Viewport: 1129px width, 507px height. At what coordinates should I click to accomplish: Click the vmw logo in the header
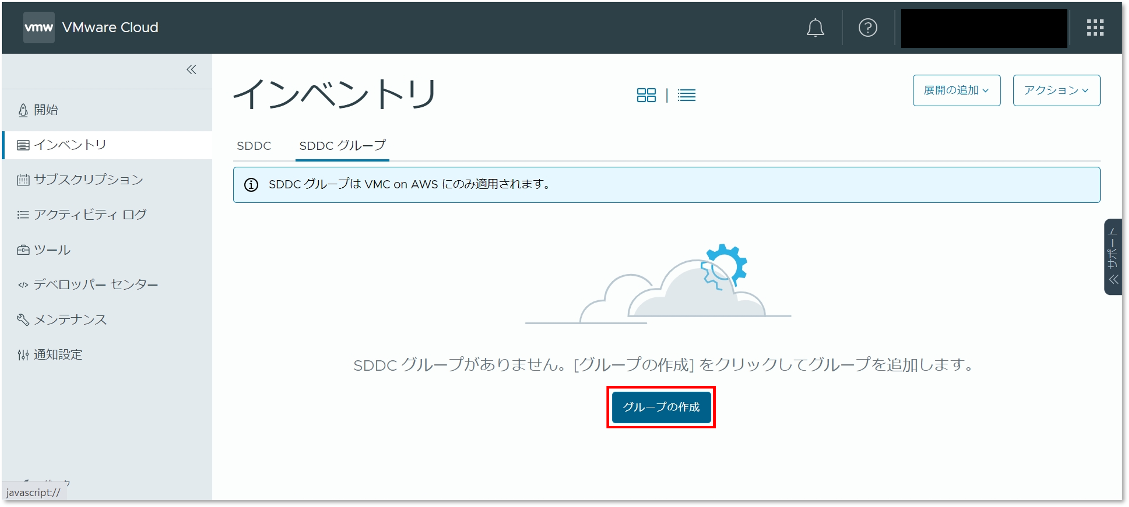[x=39, y=27]
